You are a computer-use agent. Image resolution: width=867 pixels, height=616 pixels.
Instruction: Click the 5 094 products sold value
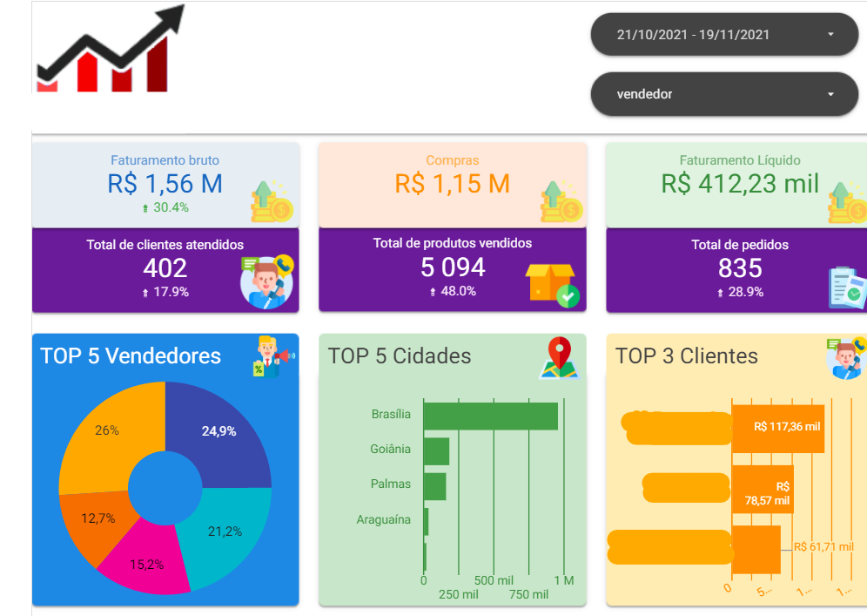(x=453, y=267)
